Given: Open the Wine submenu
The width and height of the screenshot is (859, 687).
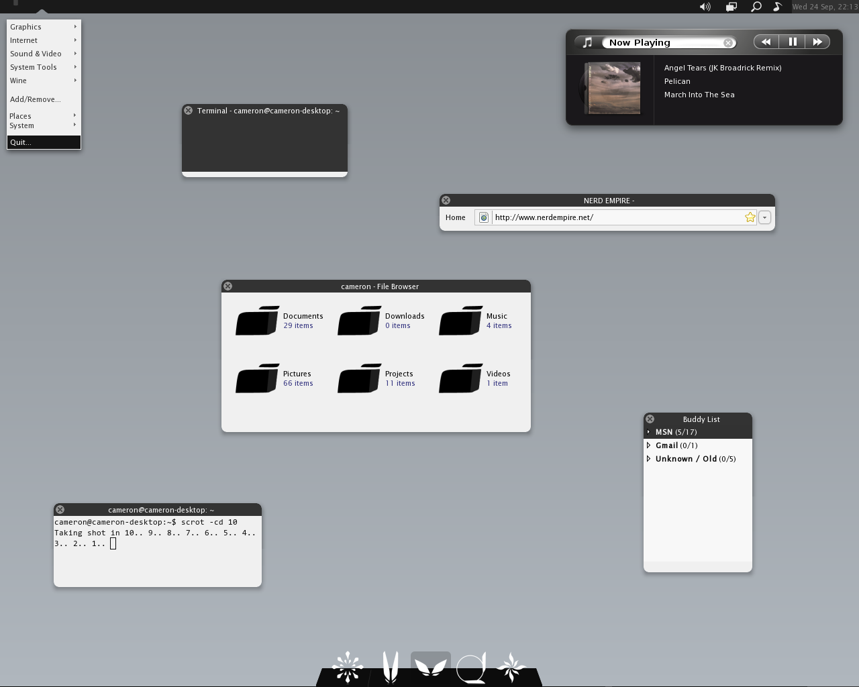Looking at the screenshot, I should (44, 81).
